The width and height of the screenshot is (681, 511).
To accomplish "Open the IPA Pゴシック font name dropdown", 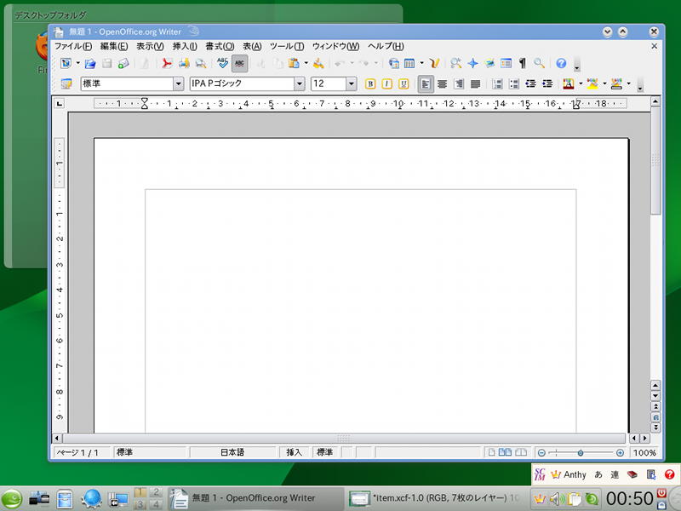I will 299,84.
